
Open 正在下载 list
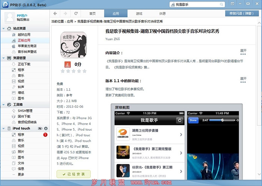(x=25, y=64)
